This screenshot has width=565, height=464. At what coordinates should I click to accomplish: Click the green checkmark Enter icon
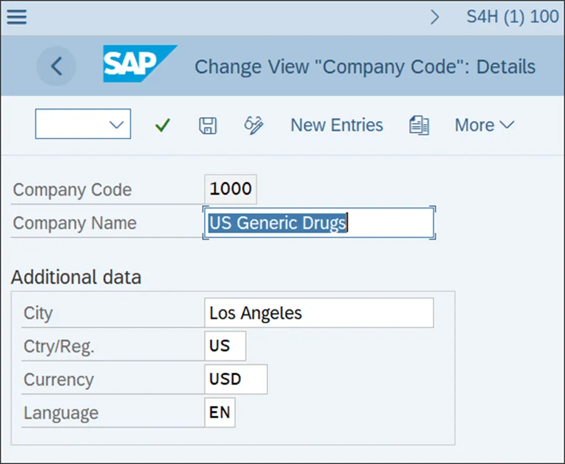(163, 125)
